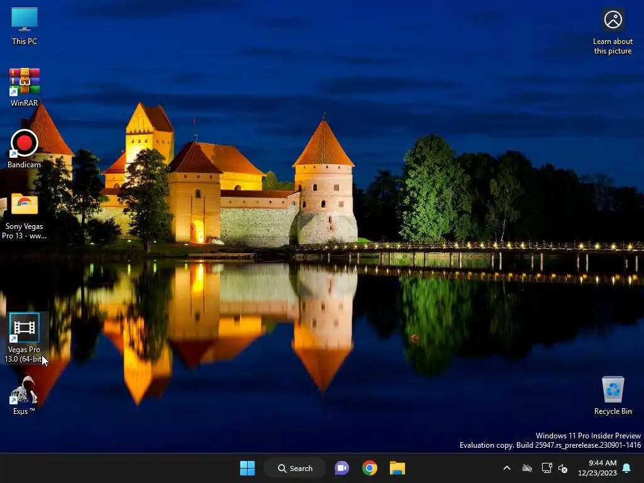Select the This PC desktop icon
644x483 pixels.
(x=25, y=26)
